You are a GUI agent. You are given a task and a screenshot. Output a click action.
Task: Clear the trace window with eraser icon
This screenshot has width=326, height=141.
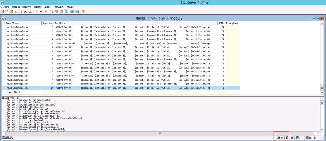30,11
